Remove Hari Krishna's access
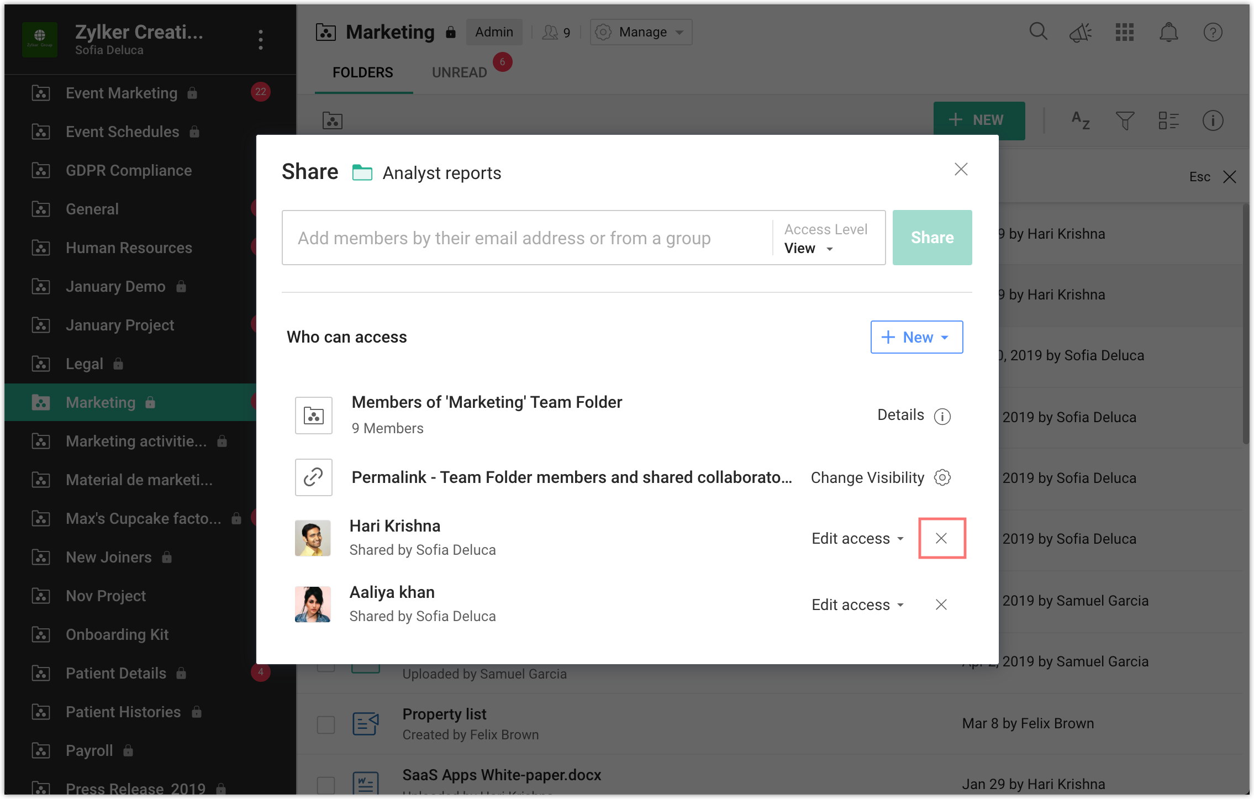The width and height of the screenshot is (1254, 799). pyautogui.click(x=942, y=538)
